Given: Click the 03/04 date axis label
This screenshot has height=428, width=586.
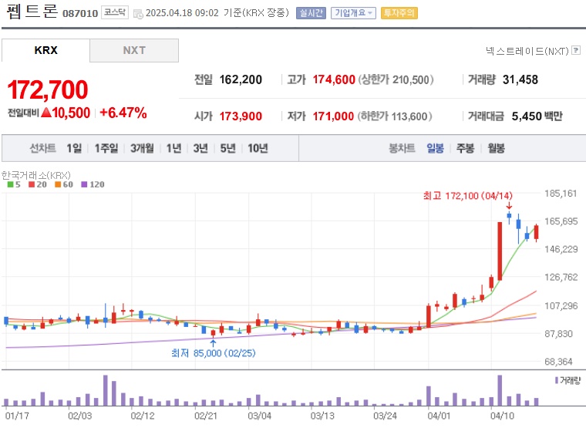Looking at the screenshot, I should pyautogui.click(x=259, y=416).
